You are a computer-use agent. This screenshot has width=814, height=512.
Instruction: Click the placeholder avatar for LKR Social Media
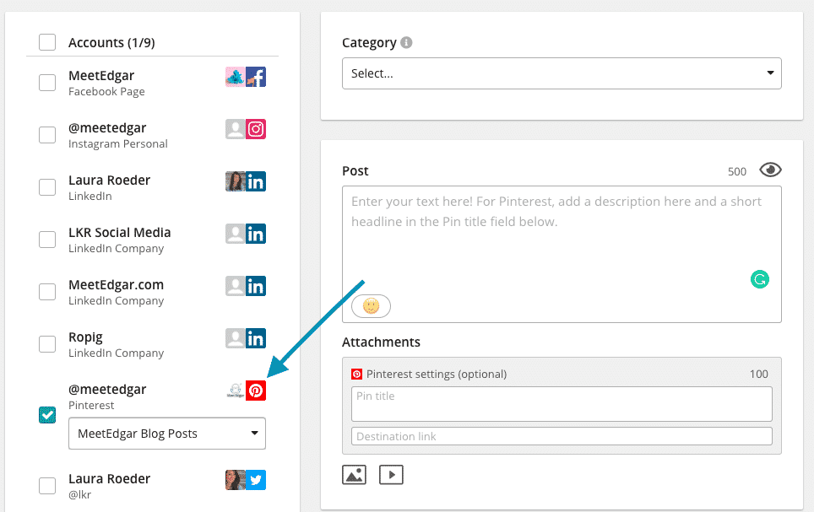tap(236, 234)
